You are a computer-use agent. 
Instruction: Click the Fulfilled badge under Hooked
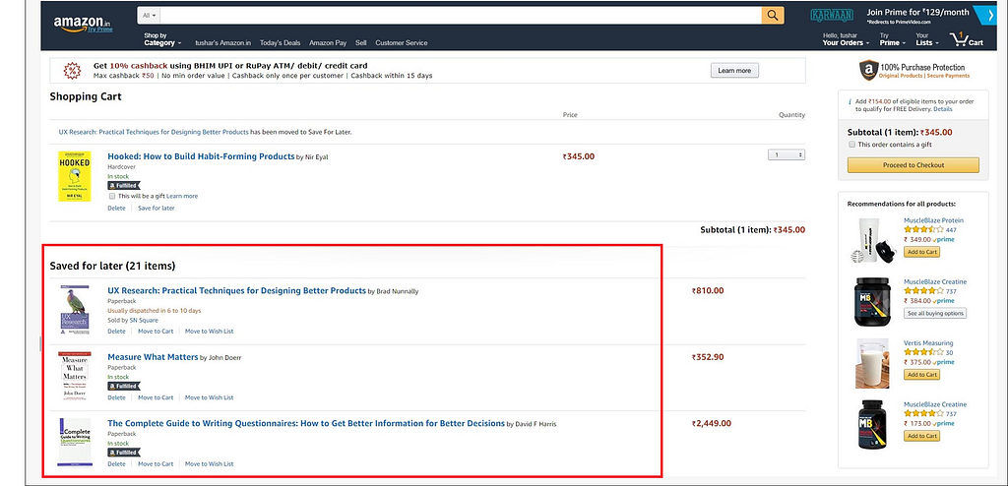[x=123, y=185]
